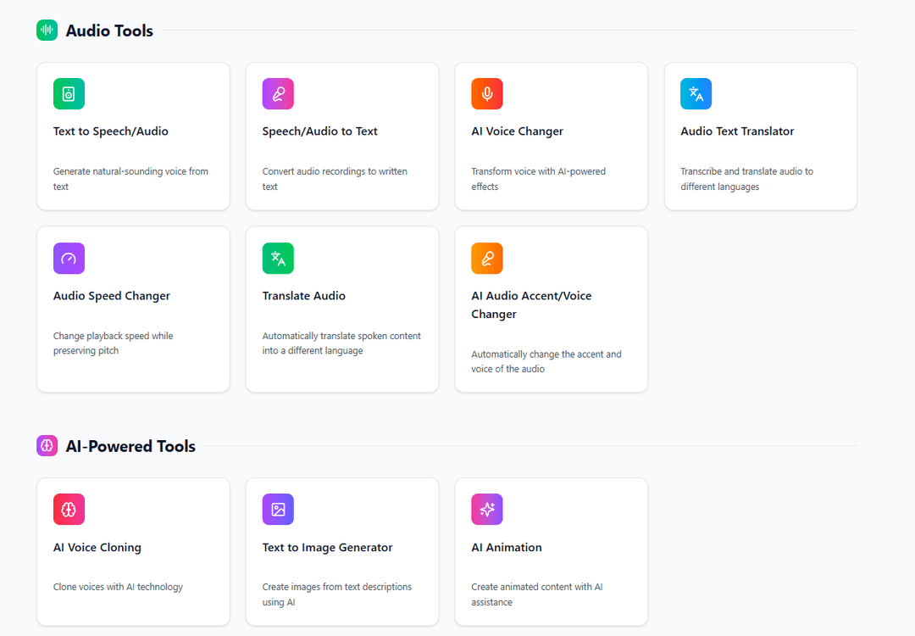
Task: Open the AI Animation tool card
Action: (x=551, y=551)
